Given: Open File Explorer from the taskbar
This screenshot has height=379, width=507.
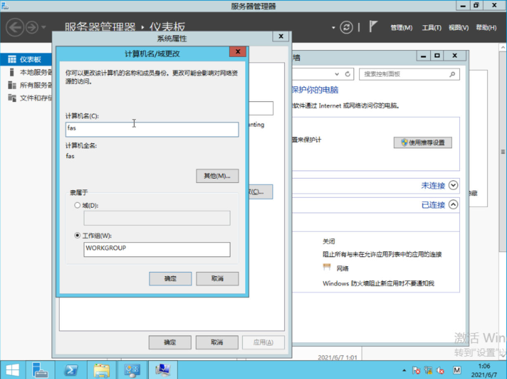Looking at the screenshot, I should point(102,370).
